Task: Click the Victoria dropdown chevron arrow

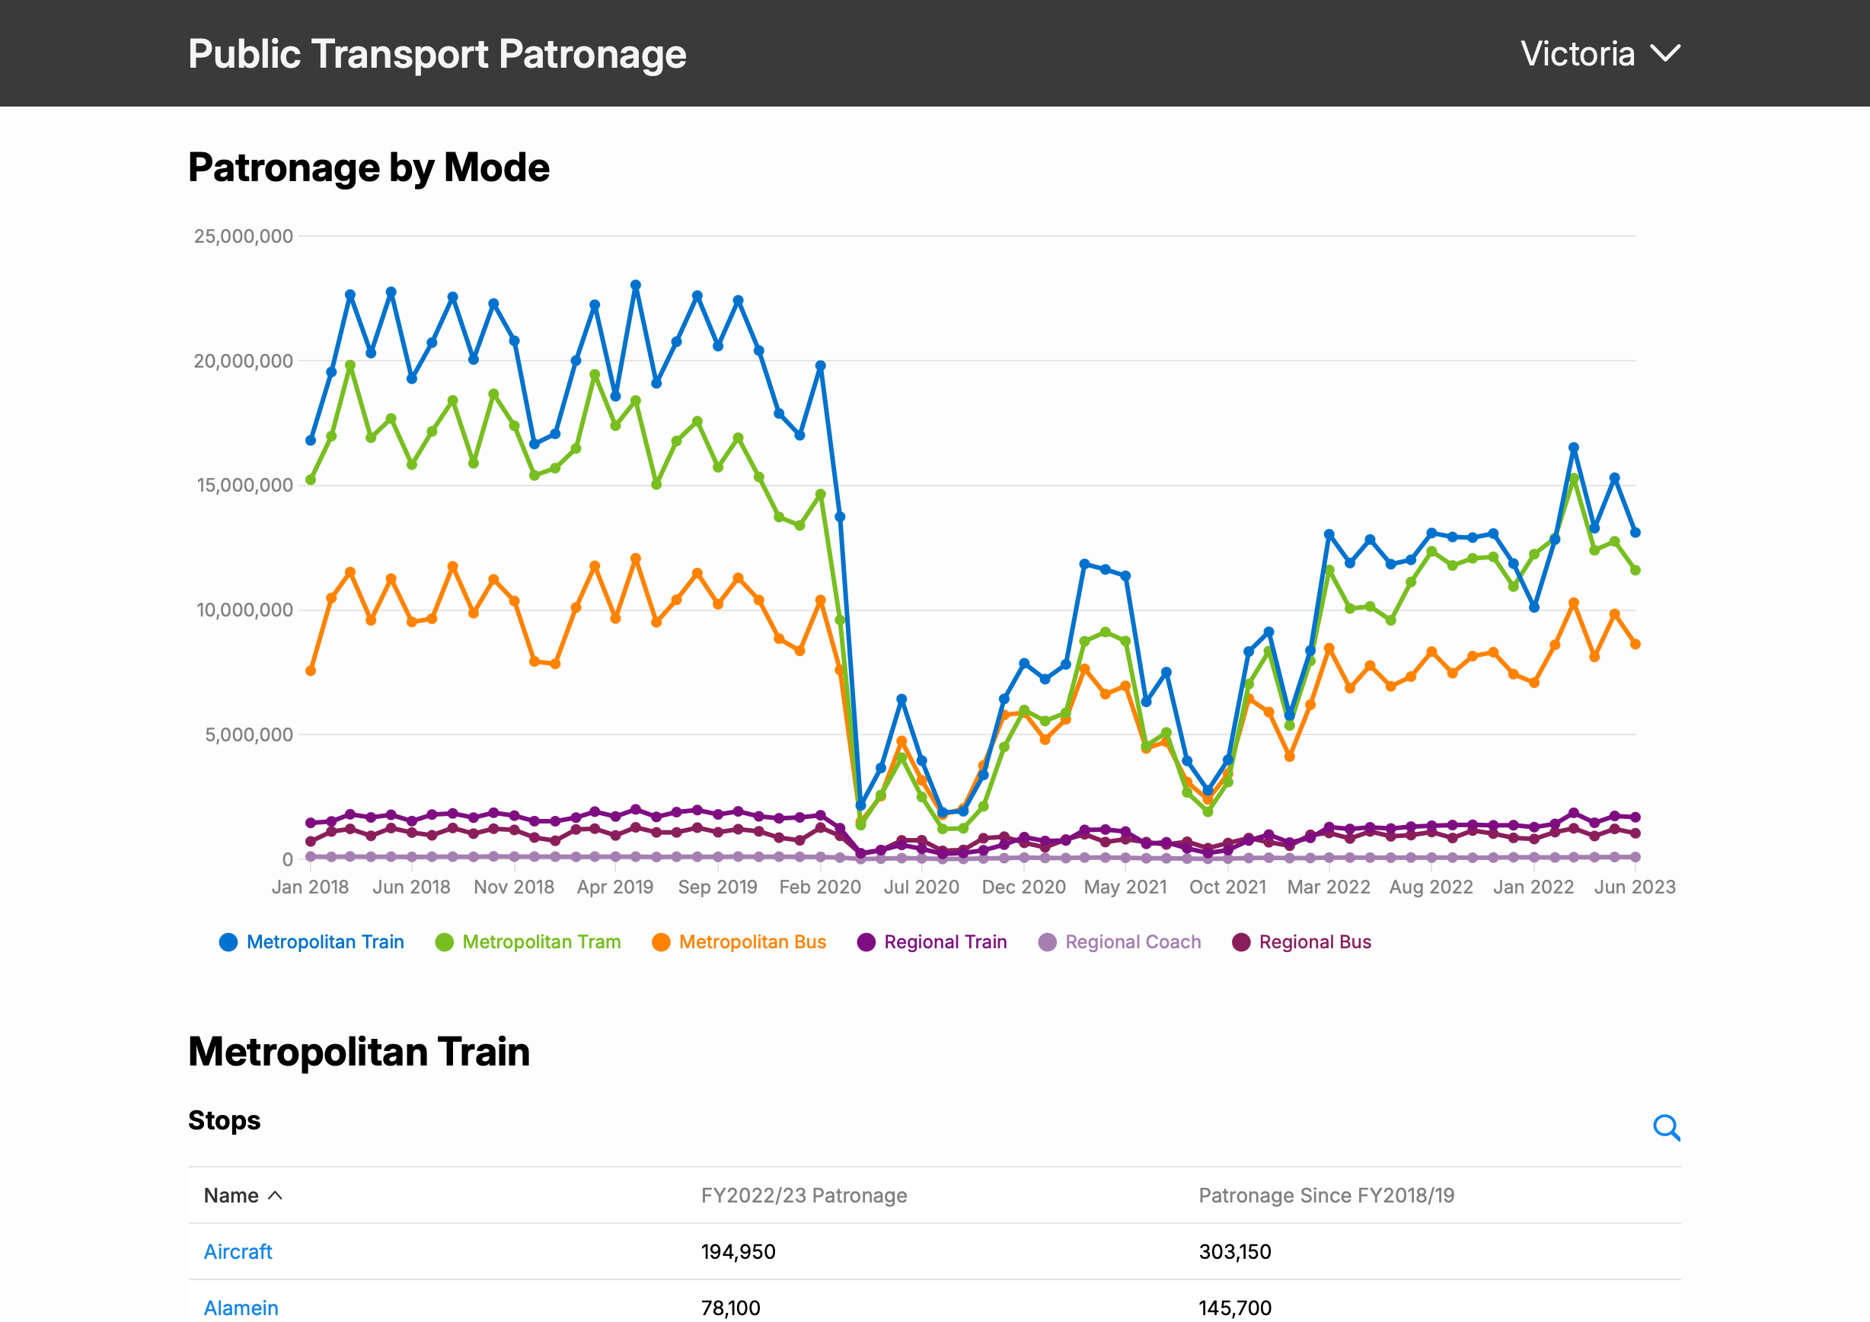Action: [1664, 54]
